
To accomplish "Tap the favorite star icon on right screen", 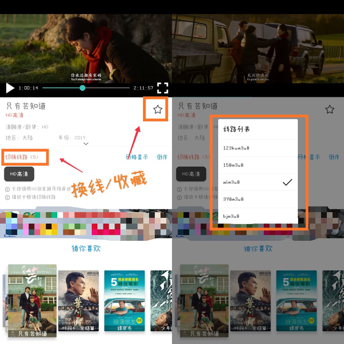I will pyautogui.click(x=330, y=109).
